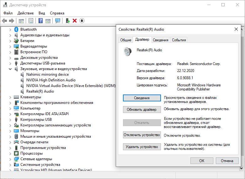Click the Мониторы category icon
Screen dimensions: 245x179
pyautogui.click(x=16, y=131)
